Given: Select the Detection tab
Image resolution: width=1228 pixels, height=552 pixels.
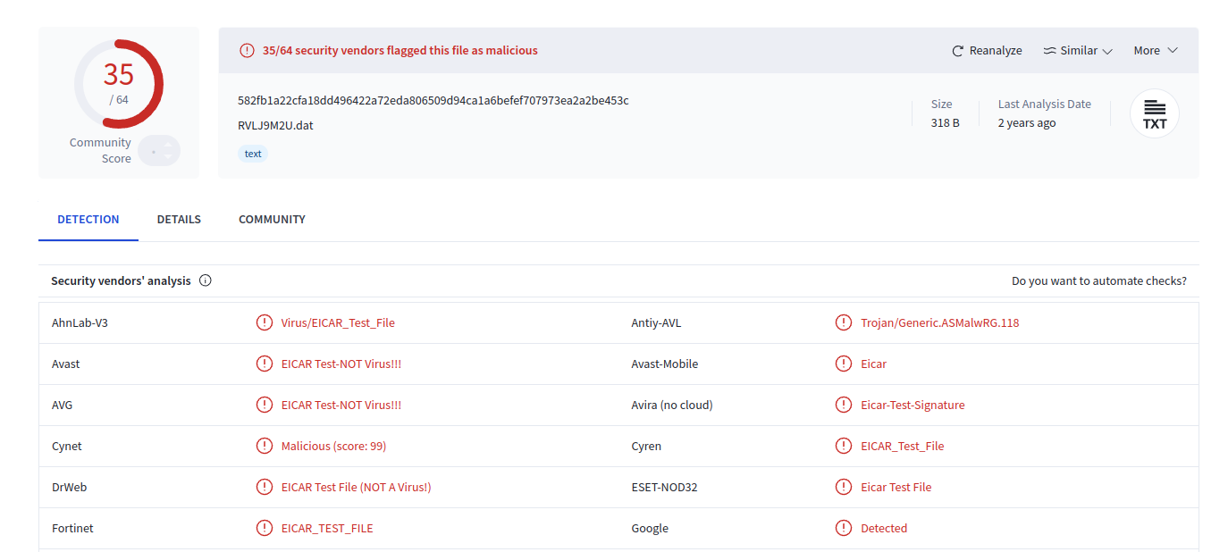Looking at the screenshot, I should tap(88, 219).
